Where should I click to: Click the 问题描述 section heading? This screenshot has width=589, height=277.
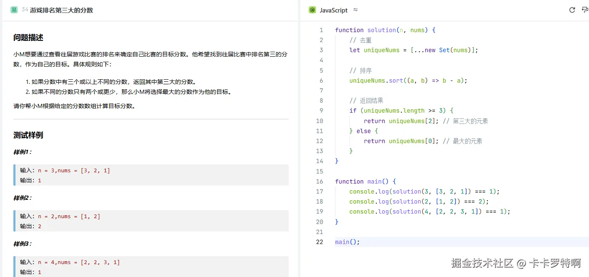click(27, 37)
